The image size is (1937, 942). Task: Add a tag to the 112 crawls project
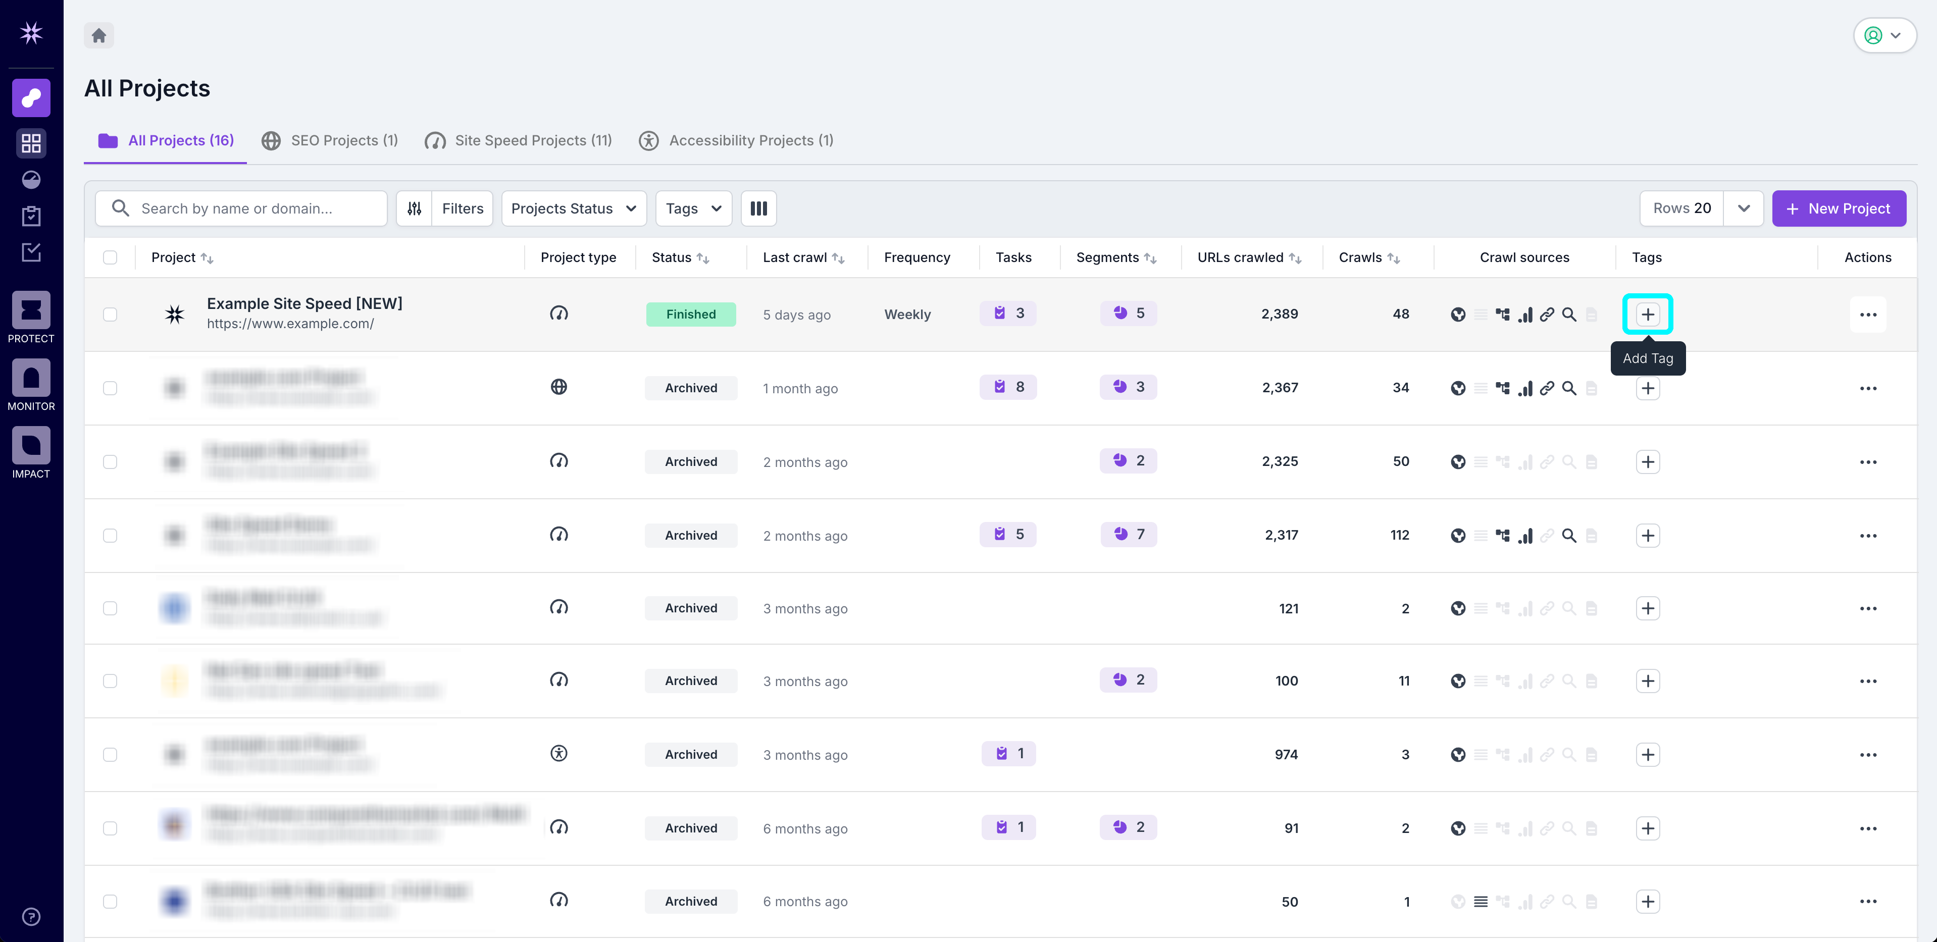coord(1648,535)
